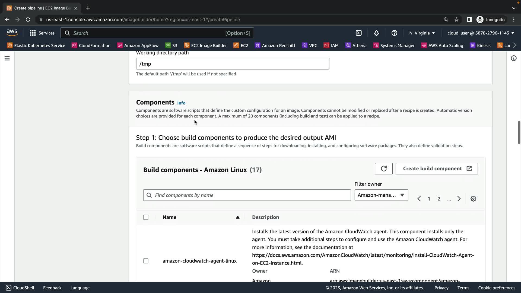Open CloudShell icon in top navigation bar
This screenshot has width=521, height=293.
point(358,33)
